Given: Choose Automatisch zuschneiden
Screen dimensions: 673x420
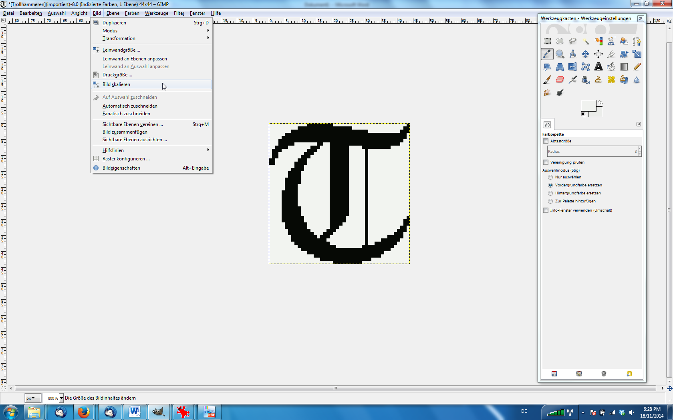Looking at the screenshot, I should coord(130,106).
